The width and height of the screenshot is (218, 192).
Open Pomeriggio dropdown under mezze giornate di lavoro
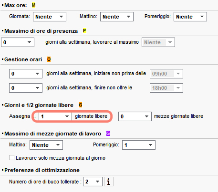tap(139, 145)
